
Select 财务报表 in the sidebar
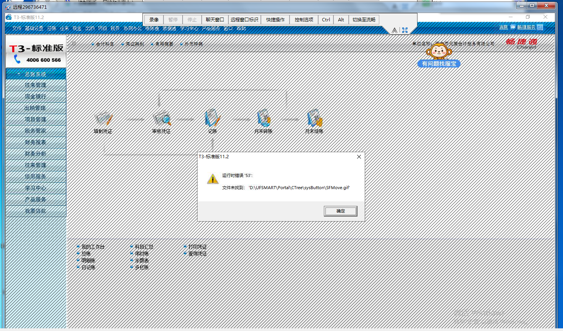coord(36,142)
